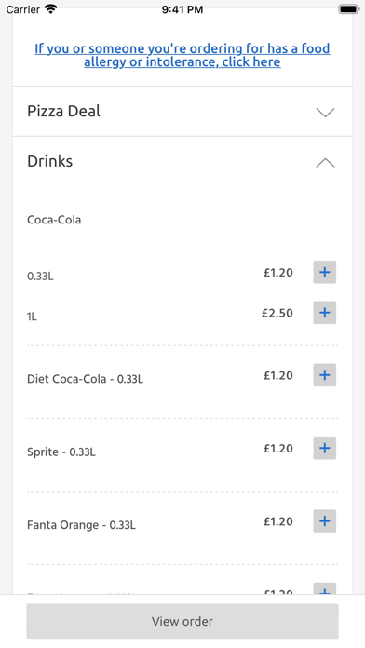
Task: Add Coca-Cola 0.33L with plus icon
Action: click(x=324, y=272)
